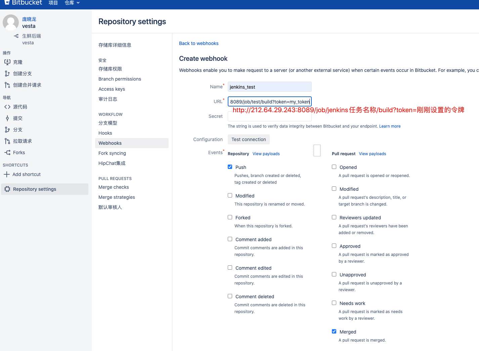This screenshot has height=351, width=479.
Task: Open the Hooks settings page
Action: [105, 133]
